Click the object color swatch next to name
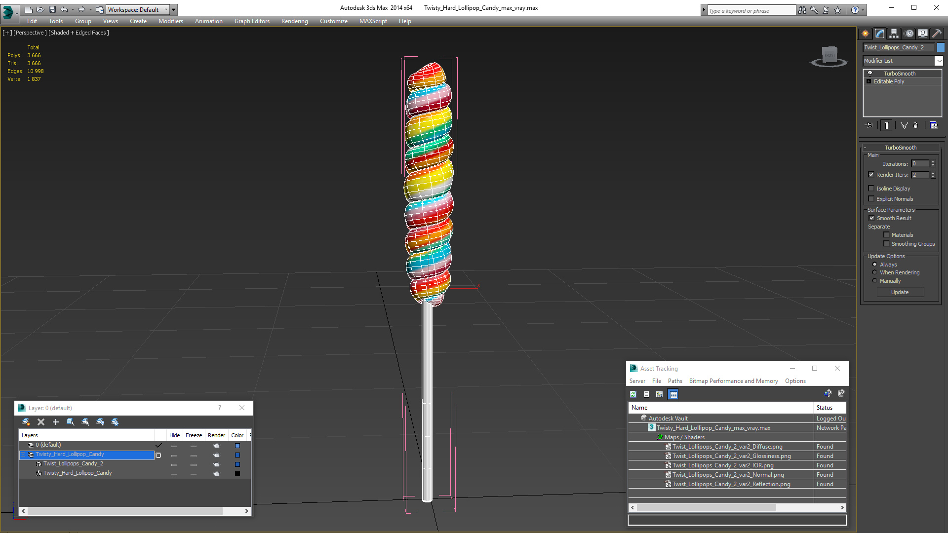The height and width of the screenshot is (533, 948). click(940, 47)
